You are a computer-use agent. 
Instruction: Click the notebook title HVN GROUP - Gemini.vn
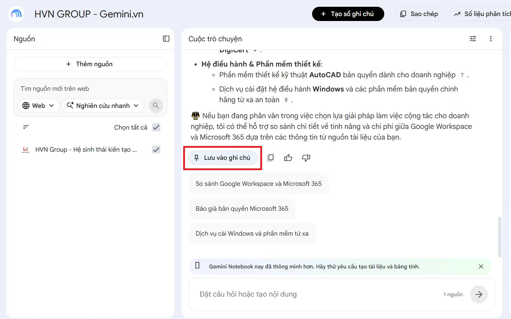[89, 14]
